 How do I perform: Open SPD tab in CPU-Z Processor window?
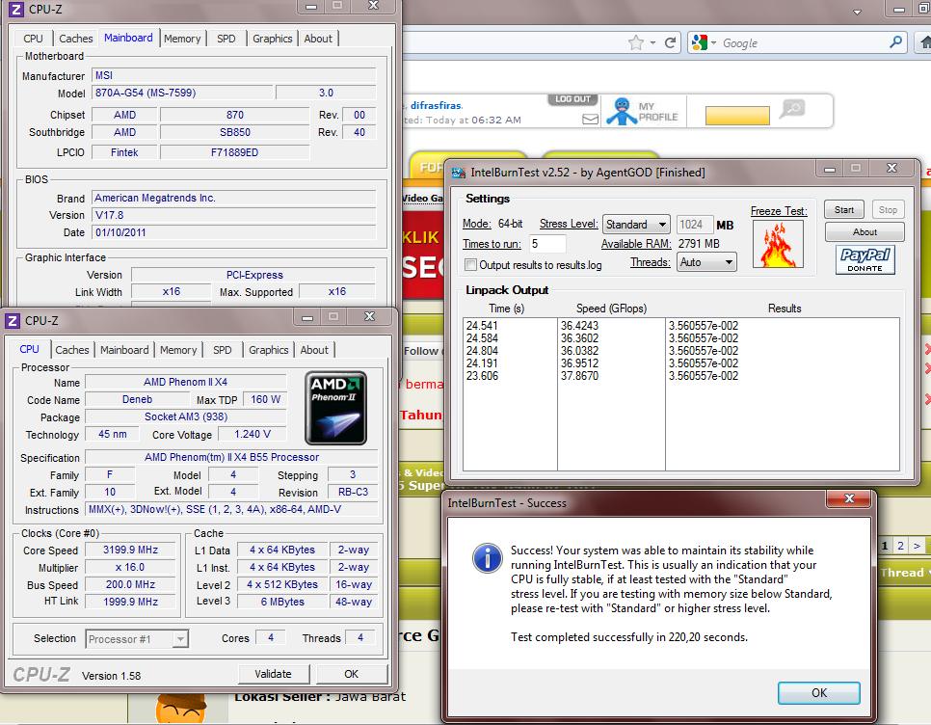coord(223,350)
